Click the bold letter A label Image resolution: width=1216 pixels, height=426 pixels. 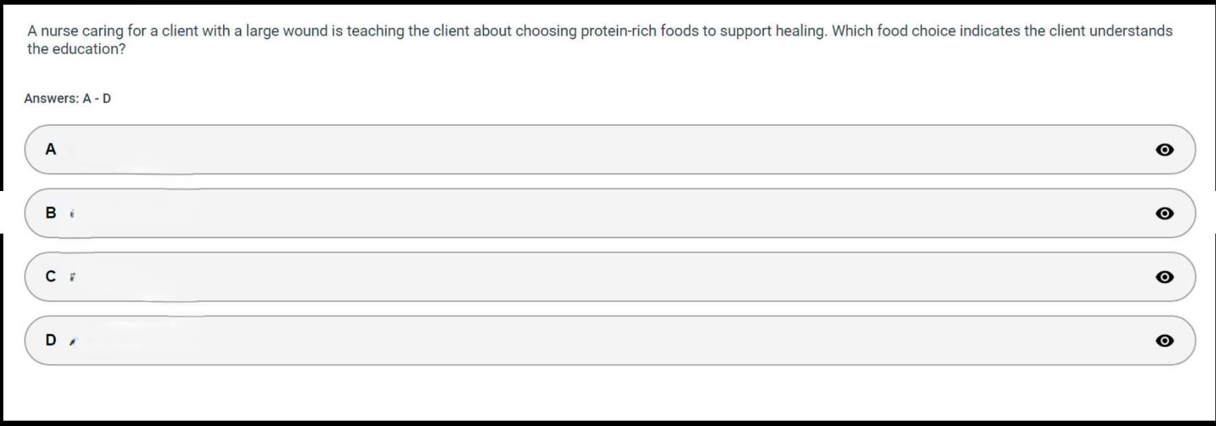click(51, 150)
